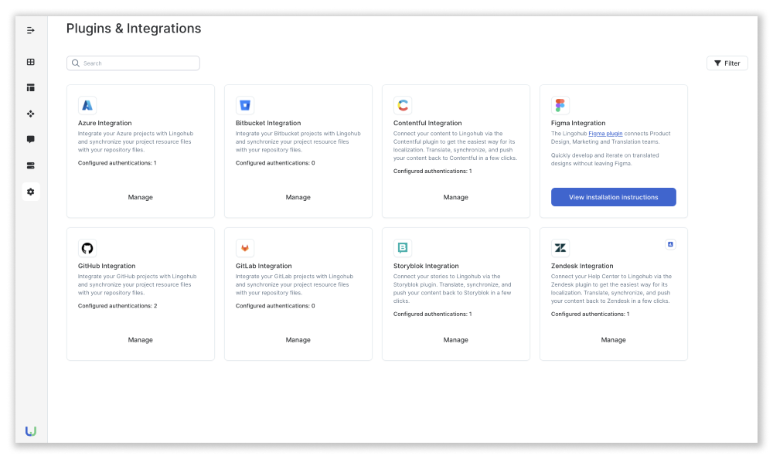Click the Azure logo icon
The width and height of the screenshot is (773, 459).
click(87, 105)
